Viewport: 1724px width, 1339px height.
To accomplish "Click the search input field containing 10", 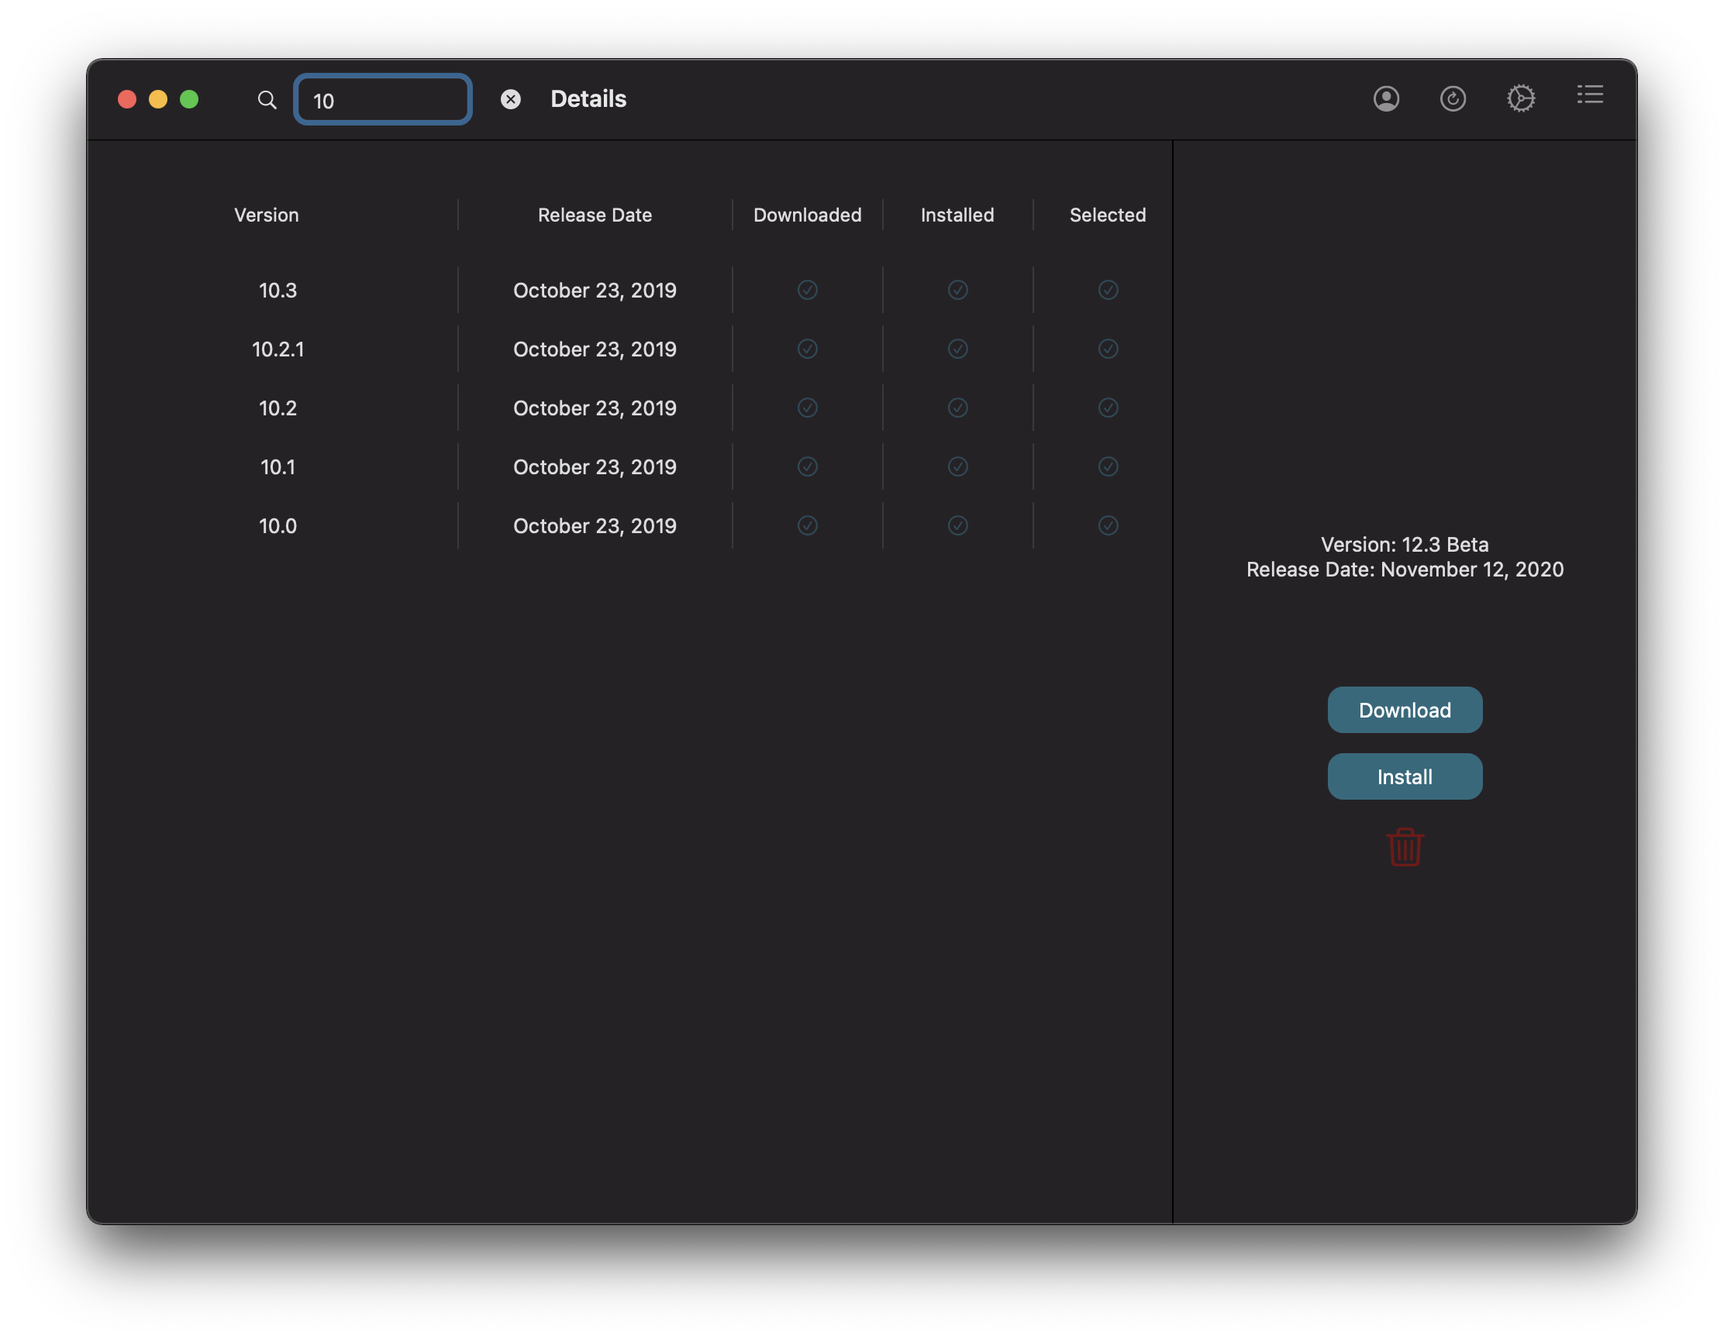I will click(383, 100).
